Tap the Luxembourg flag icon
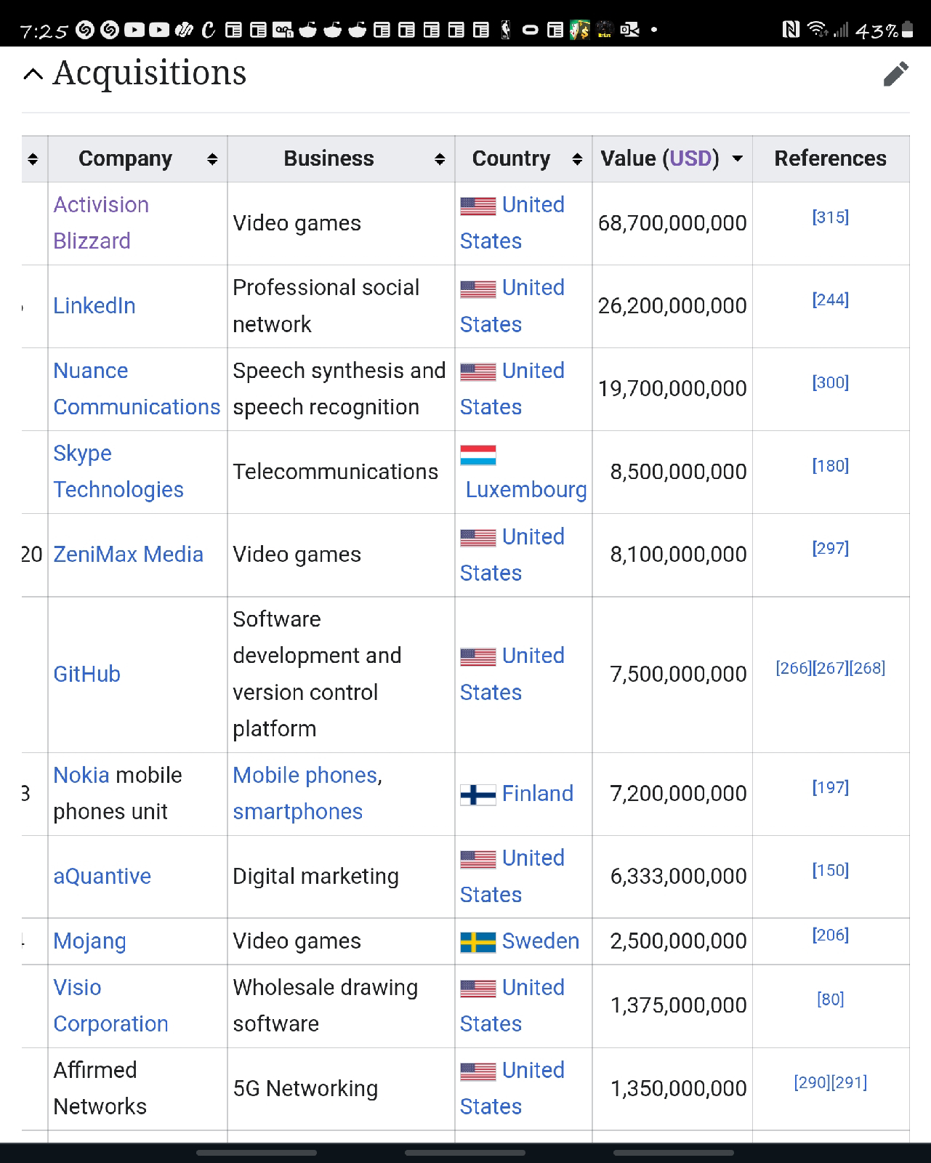 click(478, 455)
